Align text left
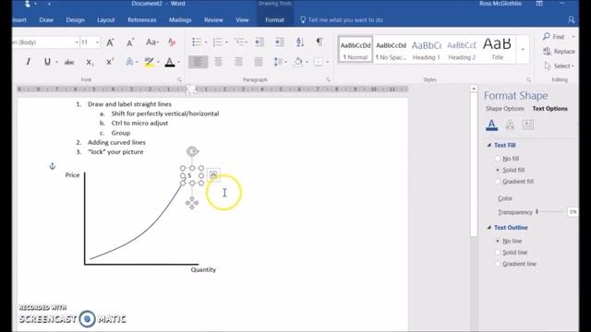 [x=198, y=62]
